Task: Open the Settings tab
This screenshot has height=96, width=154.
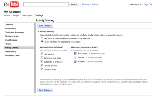Action: (x=39, y=15)
